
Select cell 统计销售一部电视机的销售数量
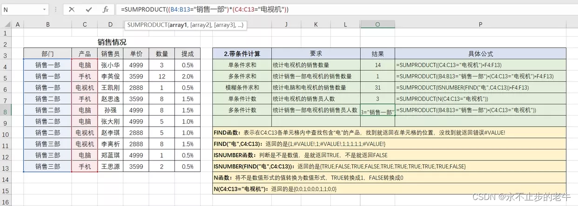[x=316, y=76]
